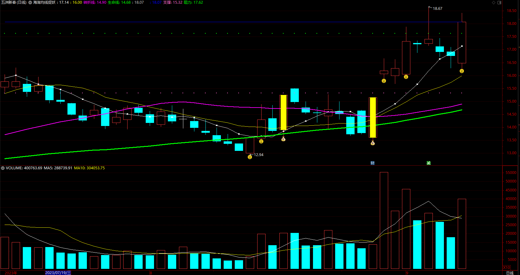Click the 55000 volume axis label
The image size is (520, 275).
click(x=511, y=173)
